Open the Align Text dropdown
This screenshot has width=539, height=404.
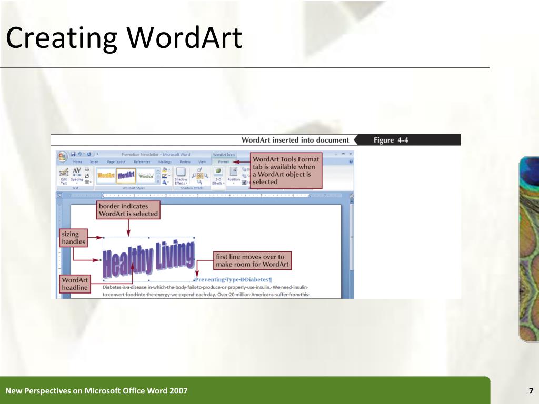88,181
